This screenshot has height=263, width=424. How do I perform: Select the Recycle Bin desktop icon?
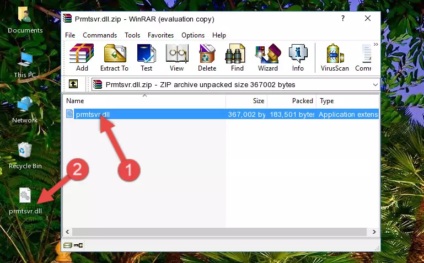(x=25, y=156)
